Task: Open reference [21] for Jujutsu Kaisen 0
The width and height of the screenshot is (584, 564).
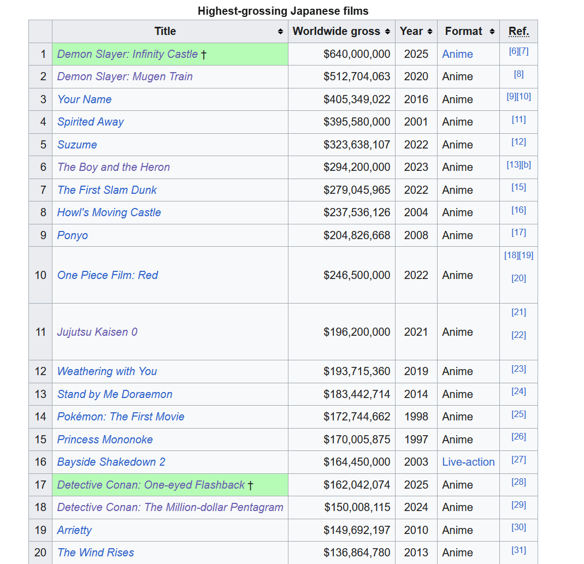Action: click(x=519, y=312)
